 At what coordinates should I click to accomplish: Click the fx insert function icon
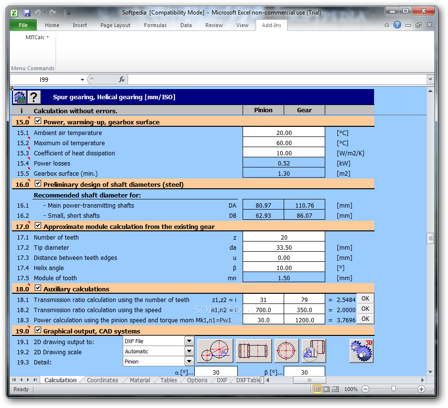pos(122,79)
